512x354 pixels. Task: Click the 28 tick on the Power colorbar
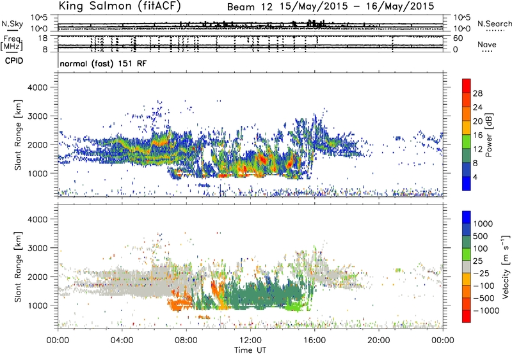[477, 93]
